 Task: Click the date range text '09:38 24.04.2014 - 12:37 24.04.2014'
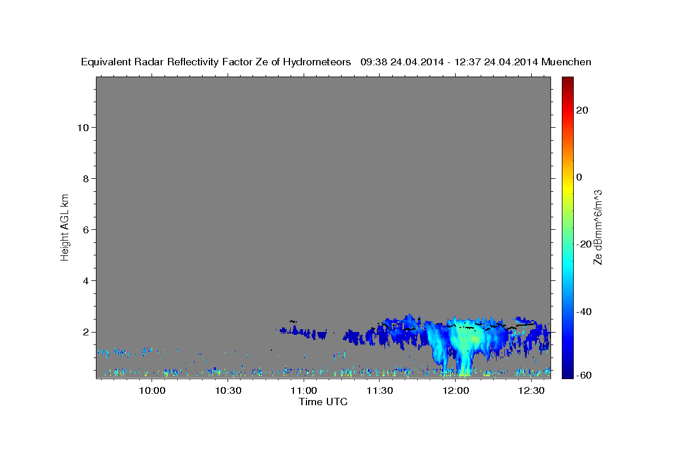coord(449,62)
